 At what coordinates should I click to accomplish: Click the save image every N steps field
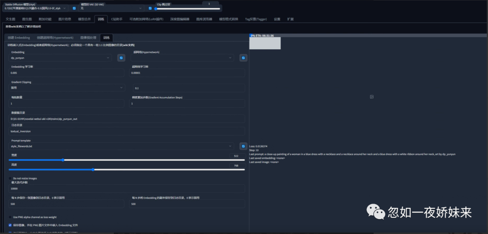pos(66,204)
